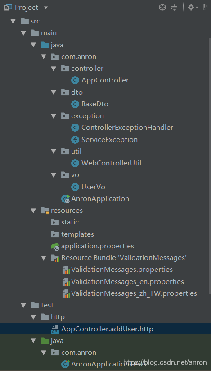Screen dimensions: 211x371
Task: Select the ValidationMessages.properties label
Action: [x=122, y=270]
